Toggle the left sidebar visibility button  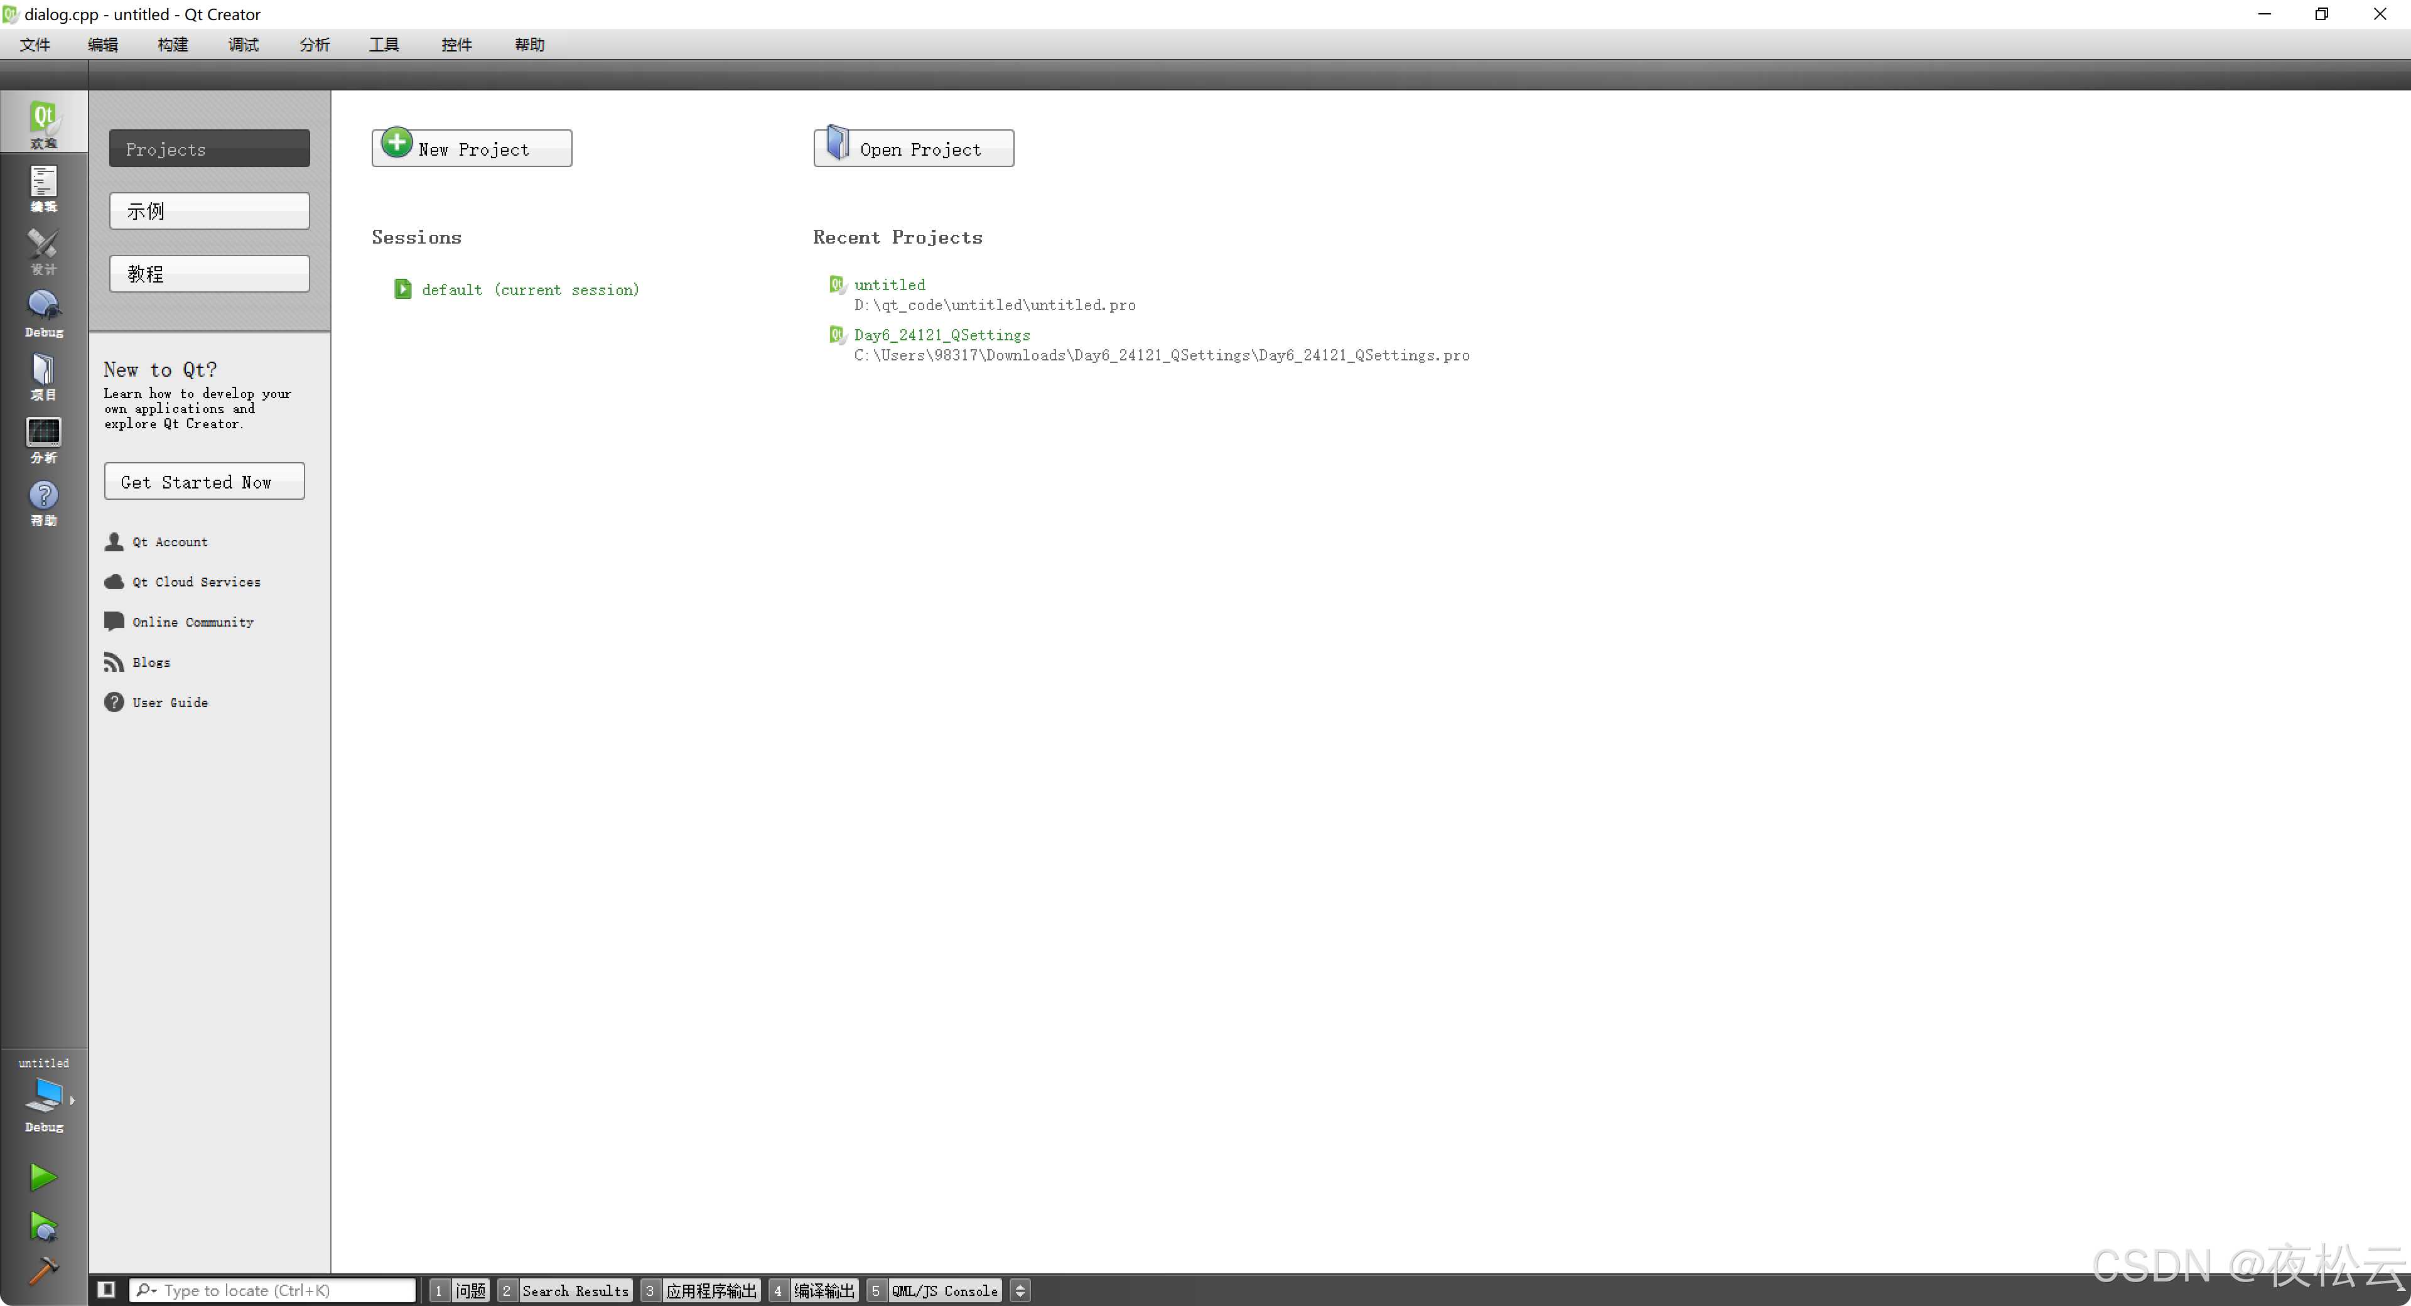click(x=107, y=1290)
